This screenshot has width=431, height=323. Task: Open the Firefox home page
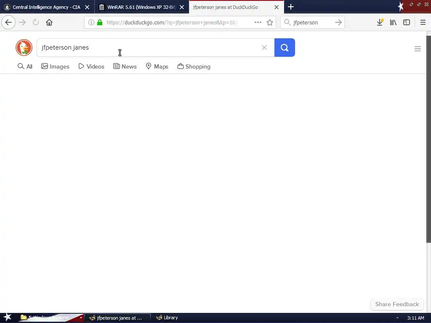pyautogui.click(x=49, y=22)
